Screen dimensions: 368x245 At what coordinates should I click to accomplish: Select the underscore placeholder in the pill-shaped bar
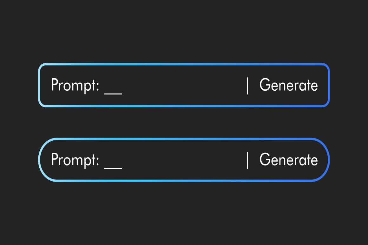pos(113,168)
